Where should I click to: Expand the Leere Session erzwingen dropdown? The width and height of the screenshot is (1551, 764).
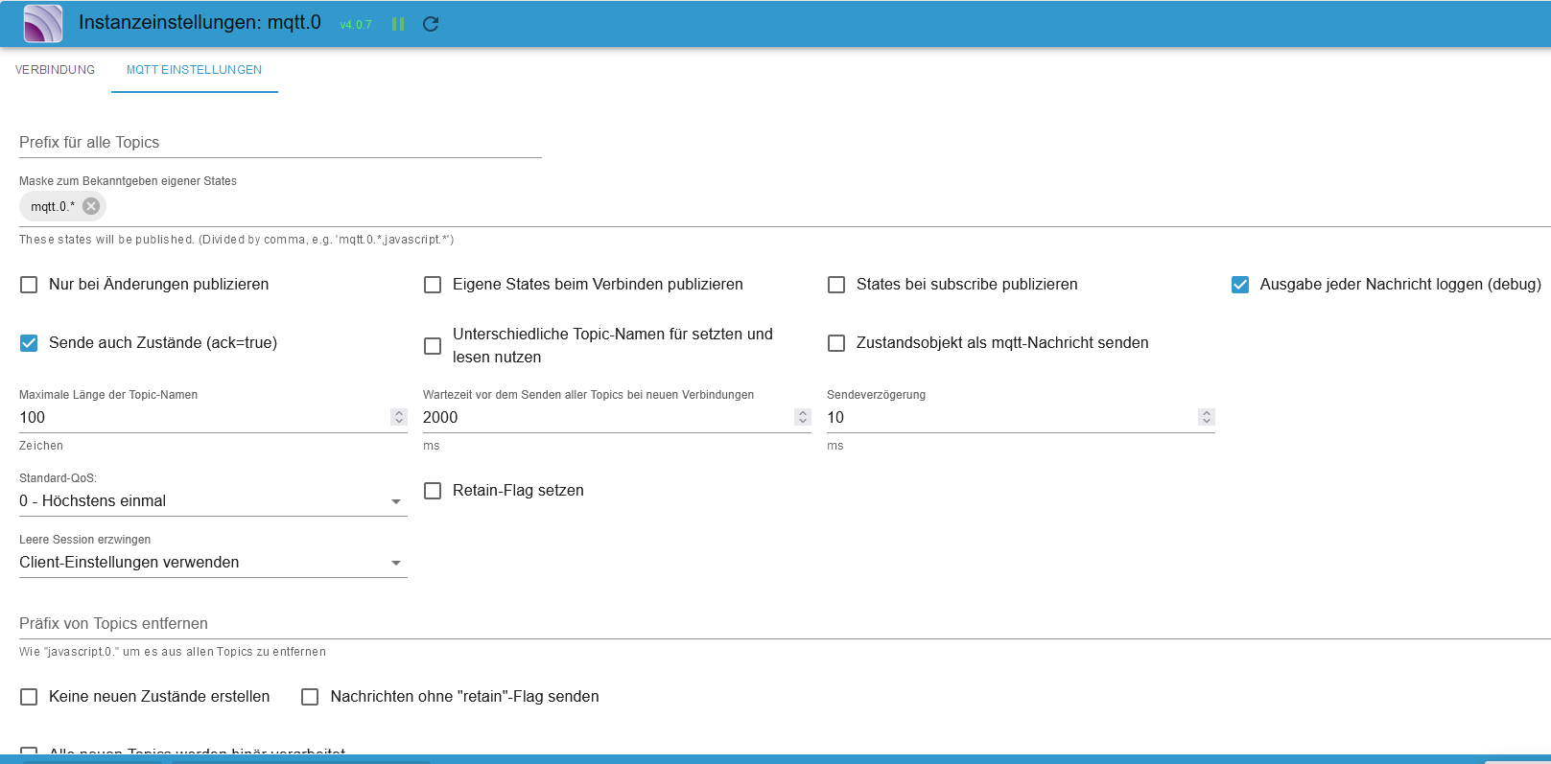point(213,563)
